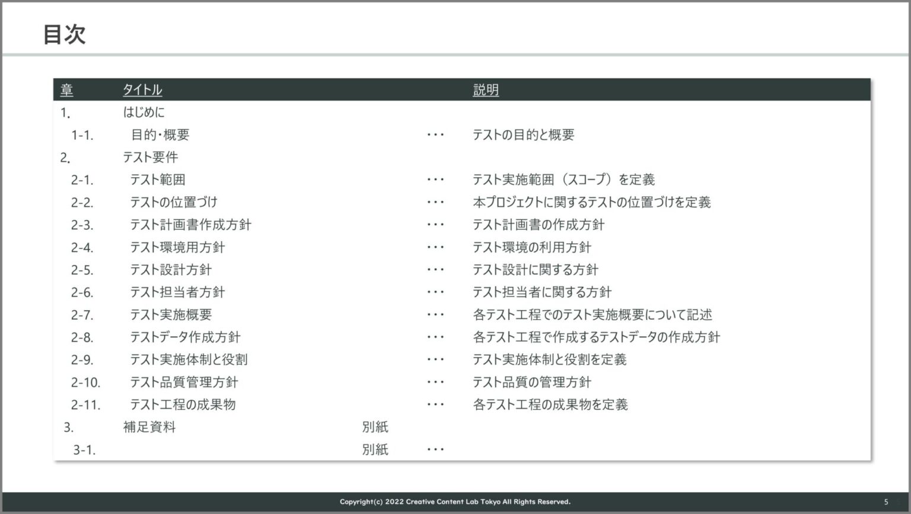Select the テスト環境用方針 title
Viewport: 911px width, 514px height.
coord(177,247)
